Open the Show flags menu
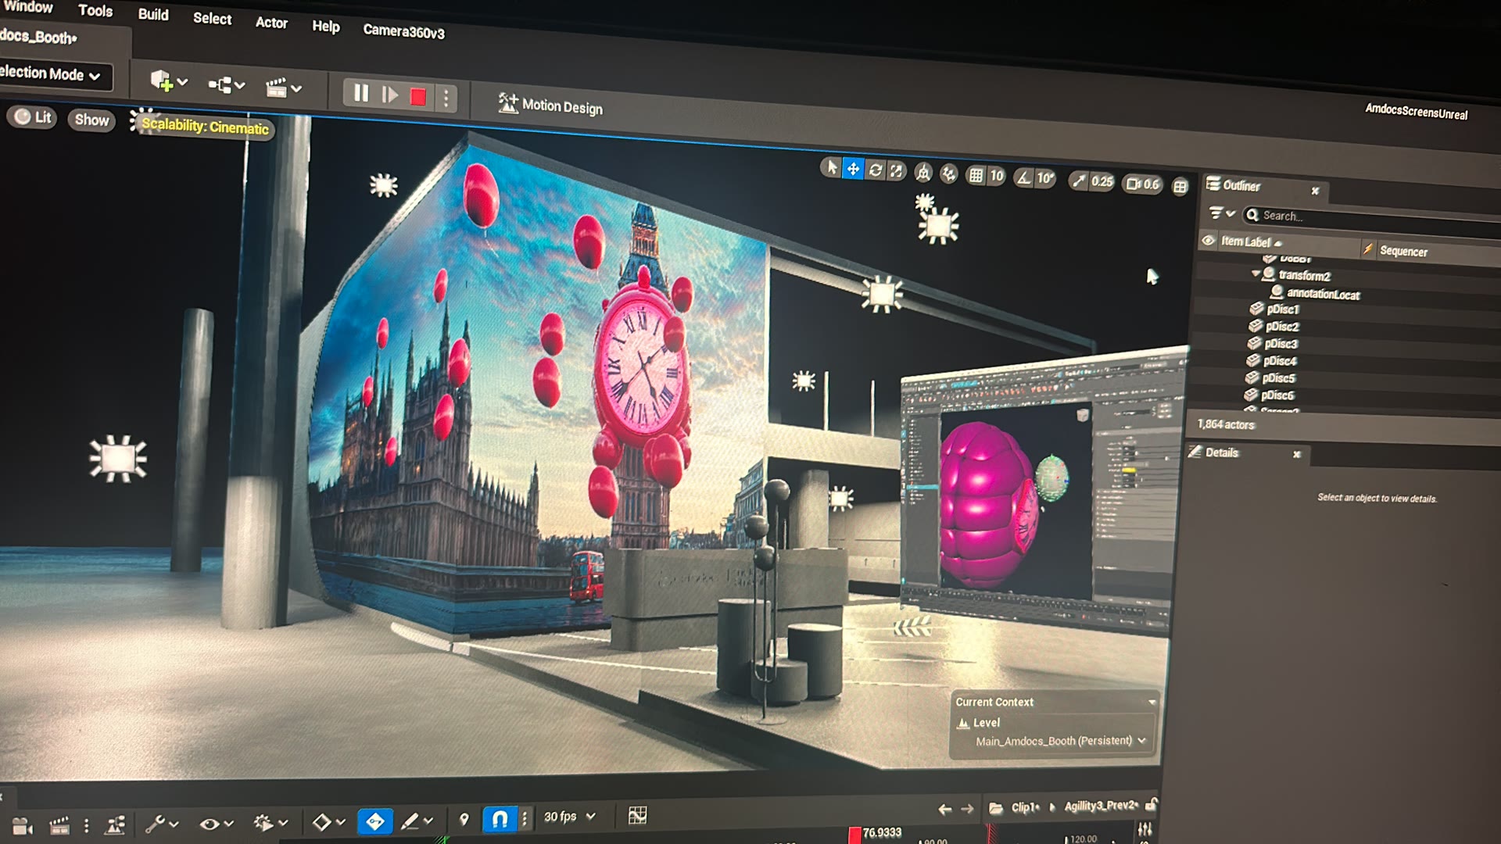This screenshot has width=1501, height=844. [91, 120]
